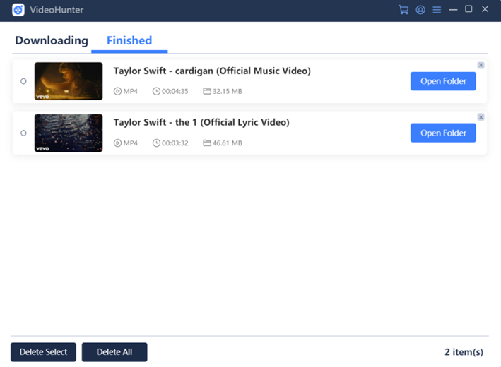The image size is (501, 367).
Task: Switch to the Finished tab
Action: coord(129,40)
